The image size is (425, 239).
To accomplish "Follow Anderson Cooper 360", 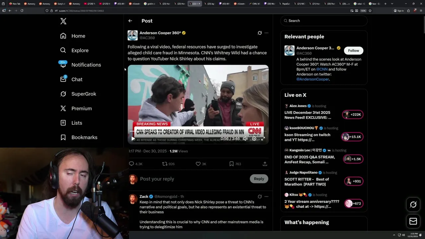I will pyautogui.click(x=354, y=50).
